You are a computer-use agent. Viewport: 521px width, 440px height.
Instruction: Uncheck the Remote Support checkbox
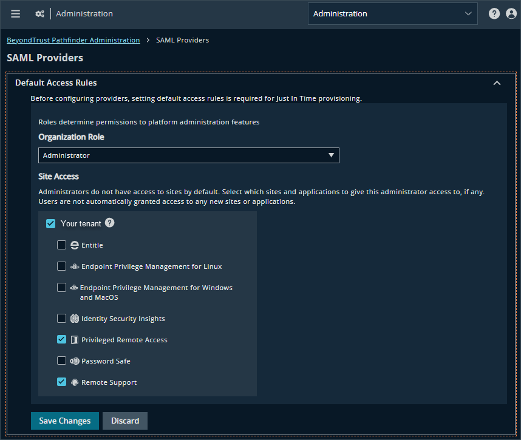pyautogui.click(x=61, y=382)
